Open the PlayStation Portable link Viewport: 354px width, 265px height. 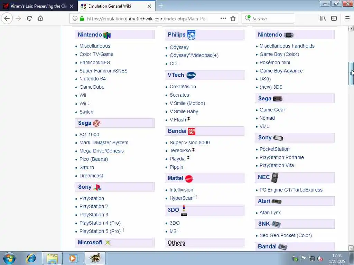click(281, 157)
